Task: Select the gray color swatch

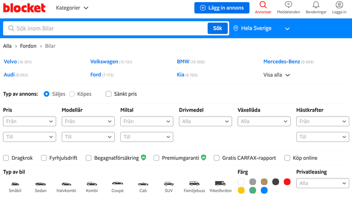Action: point(253,182)
